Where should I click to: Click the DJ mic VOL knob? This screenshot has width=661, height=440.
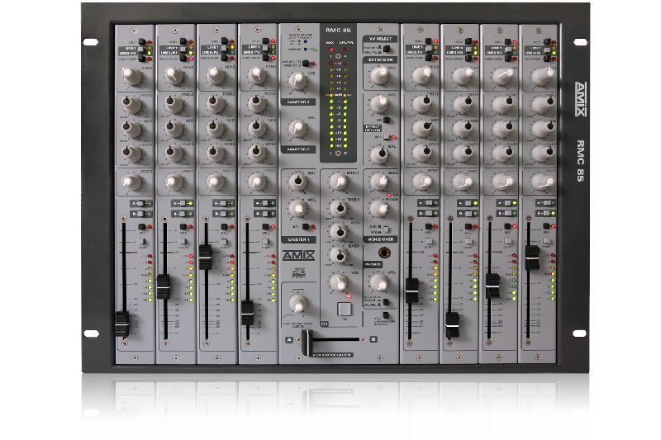(340, 283)
